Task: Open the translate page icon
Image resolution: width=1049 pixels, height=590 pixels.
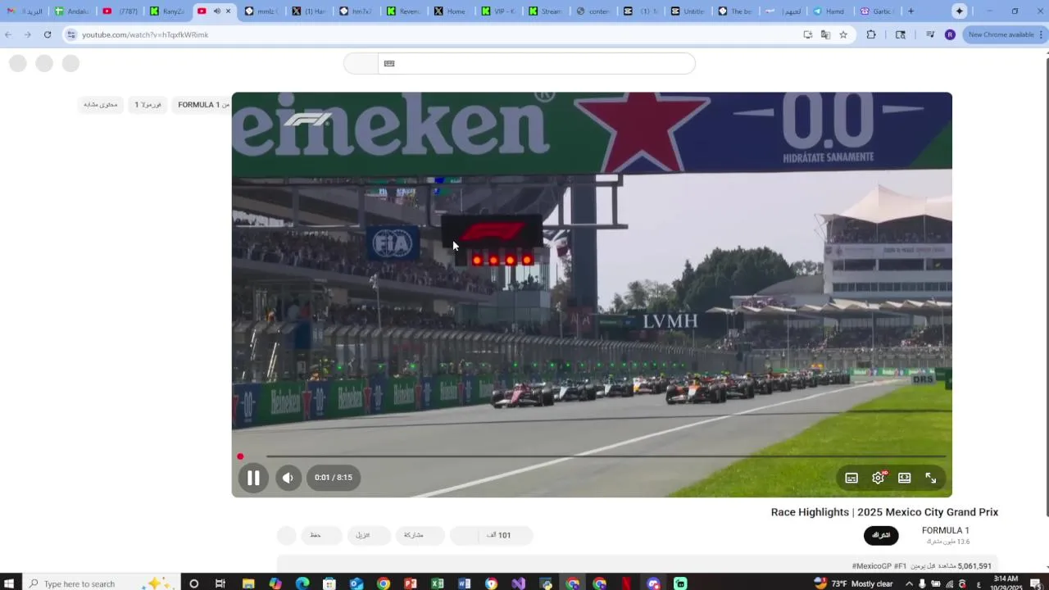Action: point(825,34)
